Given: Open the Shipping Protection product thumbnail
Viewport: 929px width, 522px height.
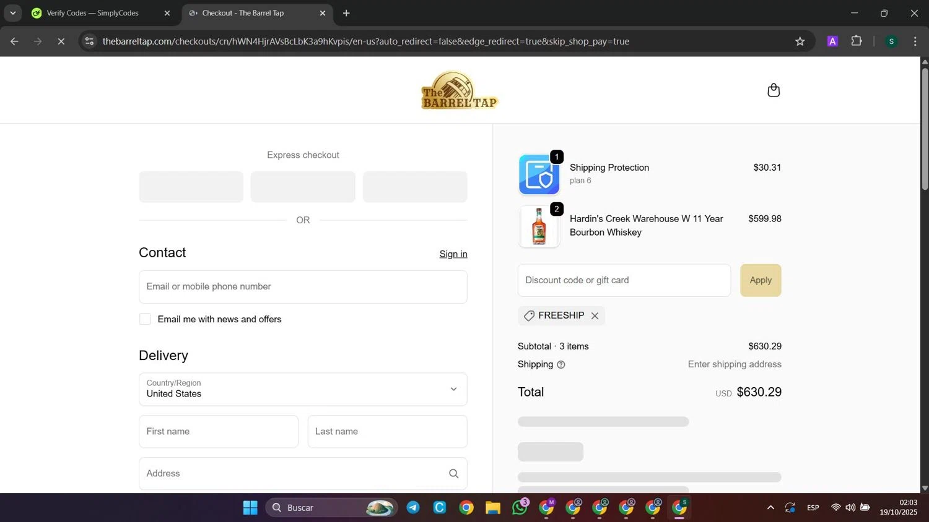Looking at the screenshot, I should point(539,174).
